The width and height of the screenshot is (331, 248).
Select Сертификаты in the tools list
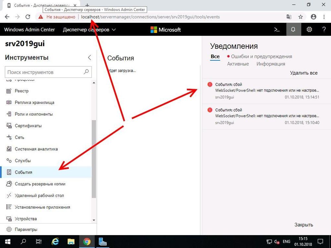click(x=46, y=126)
